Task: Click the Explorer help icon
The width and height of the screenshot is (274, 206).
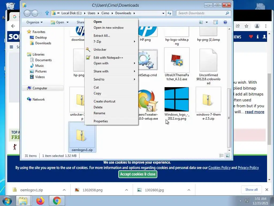Action: [x=225, y=22]
